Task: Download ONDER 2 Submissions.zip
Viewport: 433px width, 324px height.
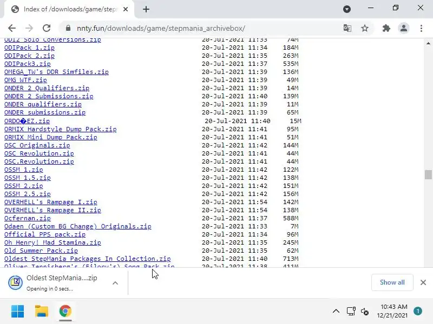Action: [49, 96]
